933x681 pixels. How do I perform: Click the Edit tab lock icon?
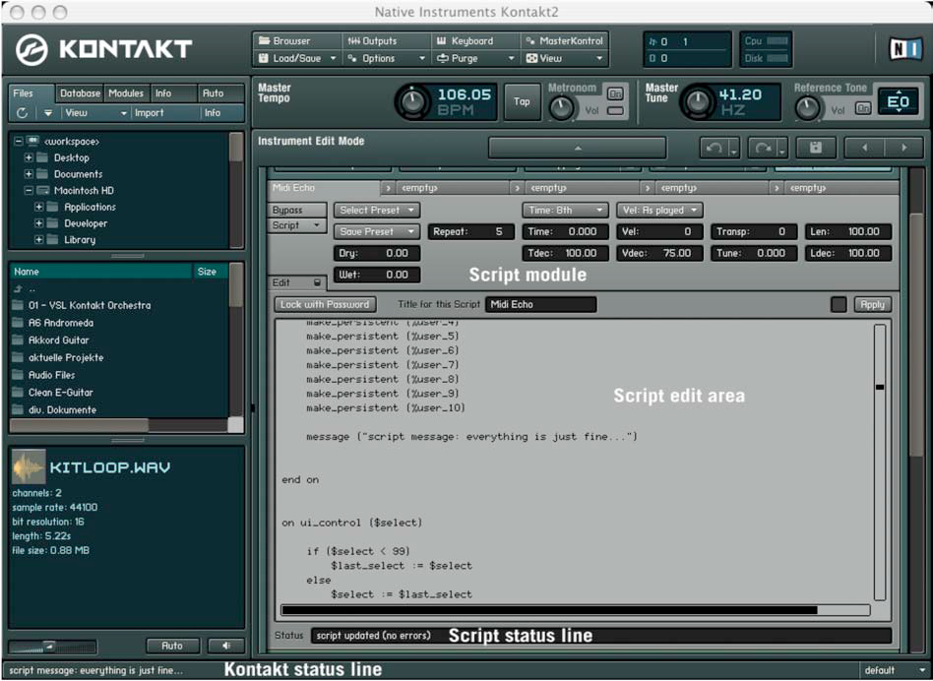(x=317, y=283)
